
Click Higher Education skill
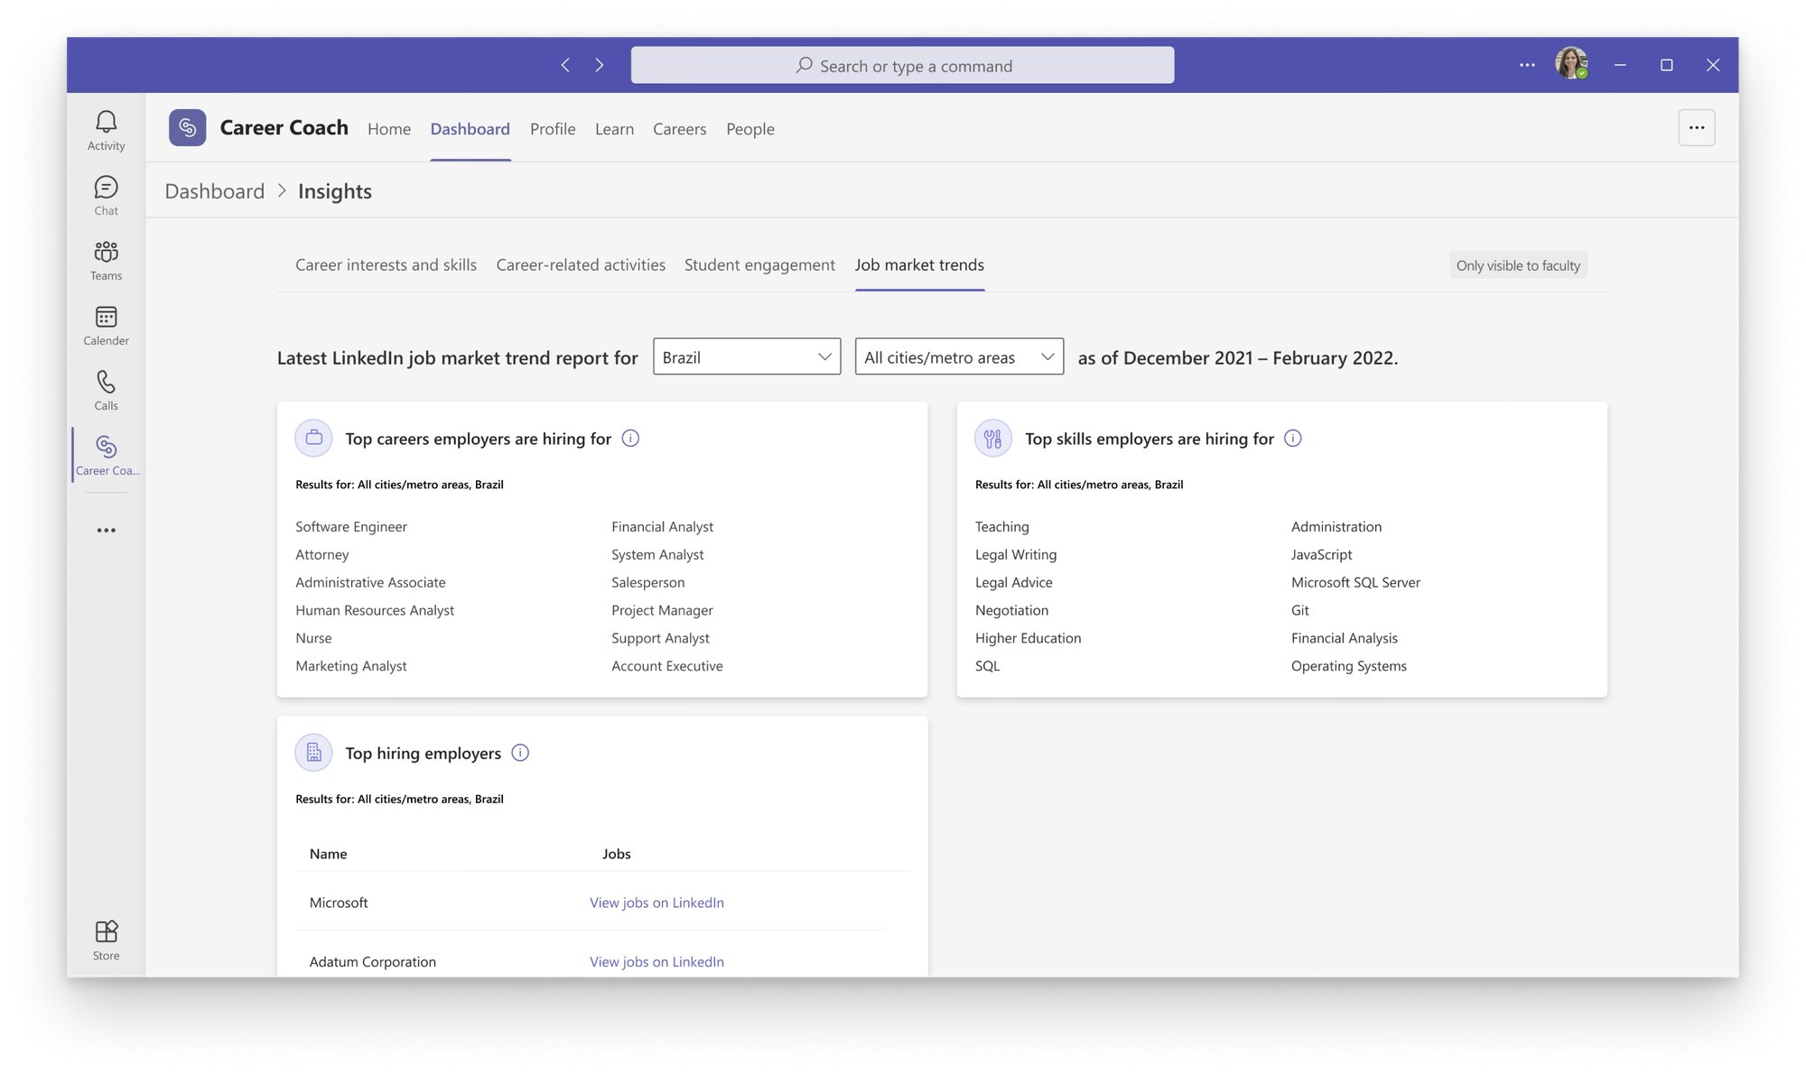1028,637
